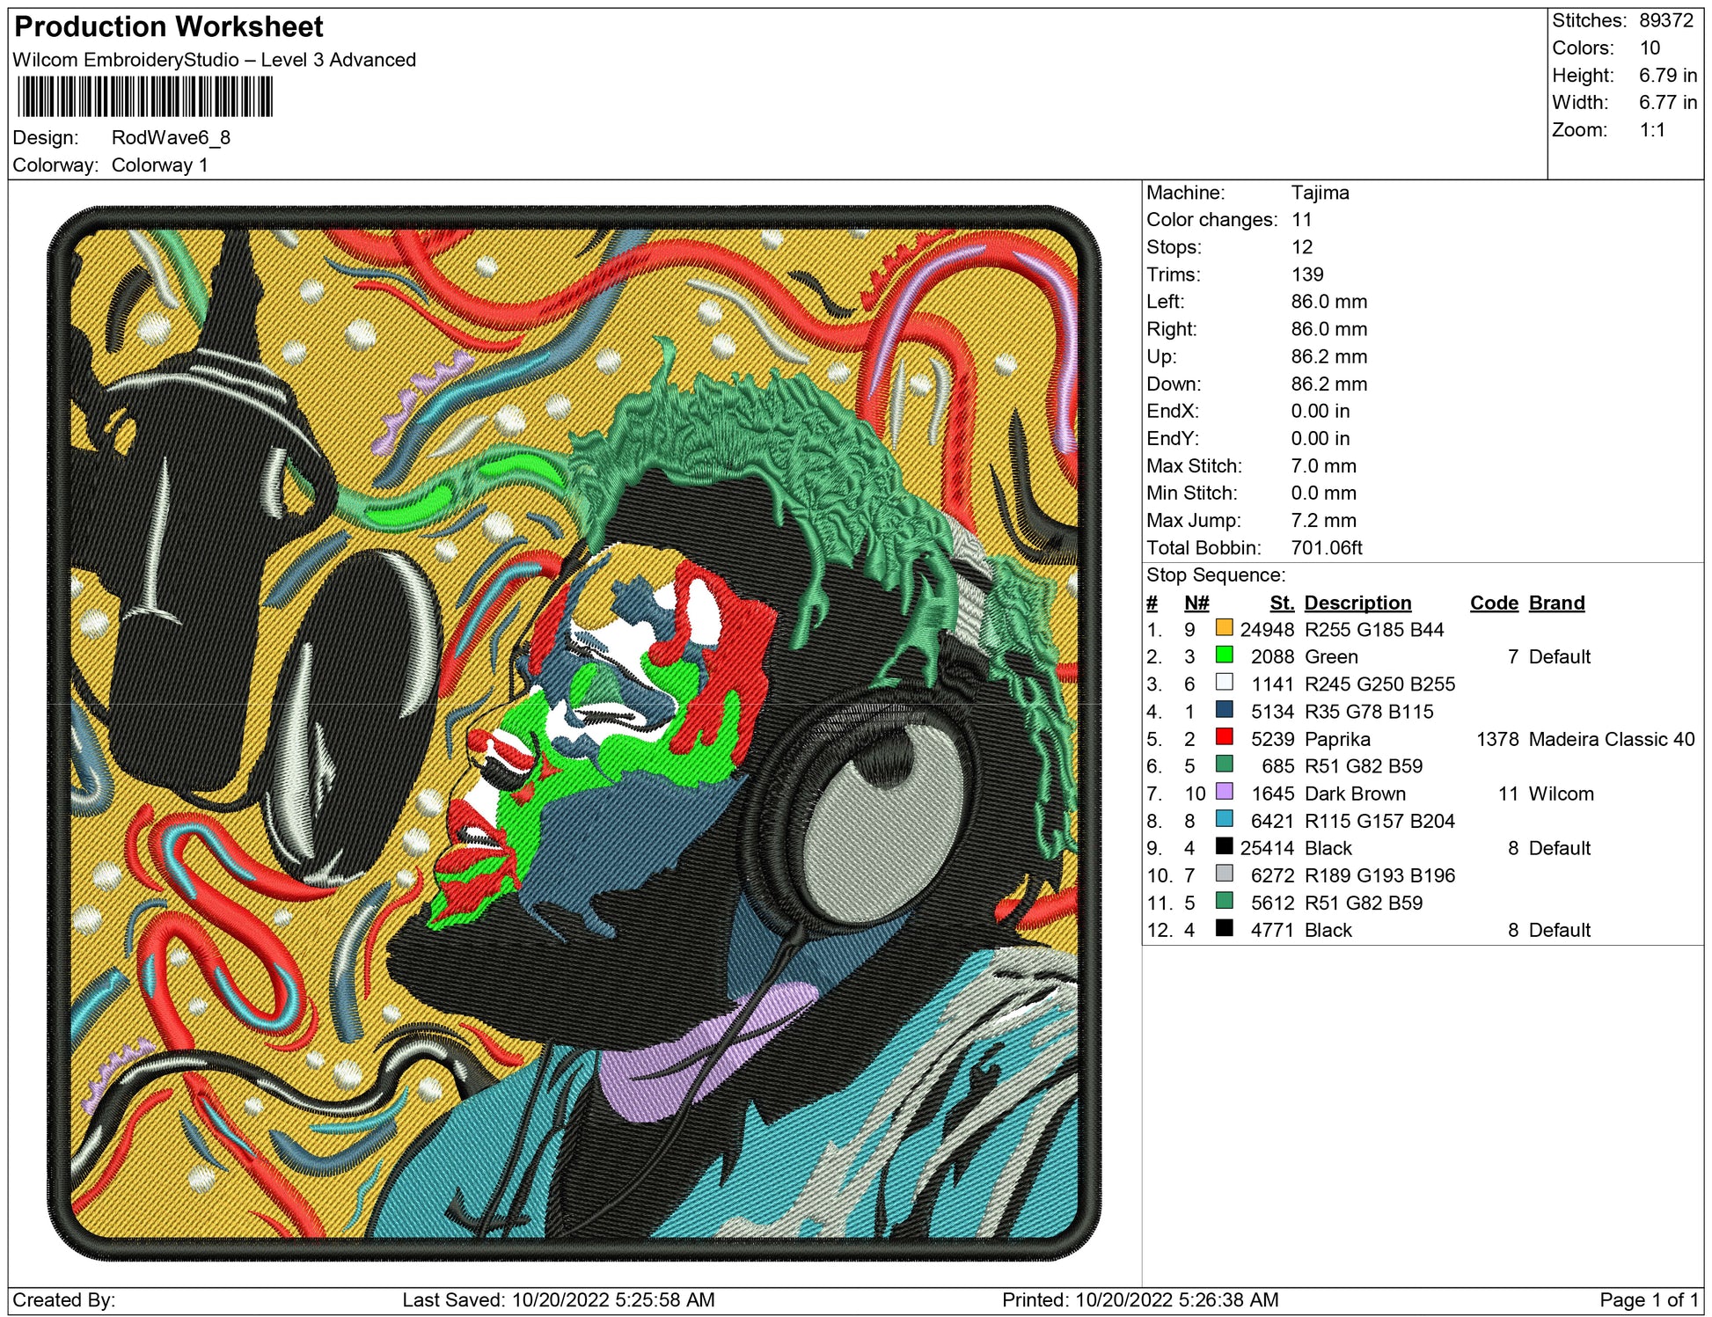Screen dimensions: 1712x1317
Task: Click the Brand column header
Action: (1555, 603)
